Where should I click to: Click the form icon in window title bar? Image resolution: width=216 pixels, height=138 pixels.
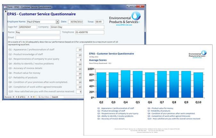tap(5, 7)
